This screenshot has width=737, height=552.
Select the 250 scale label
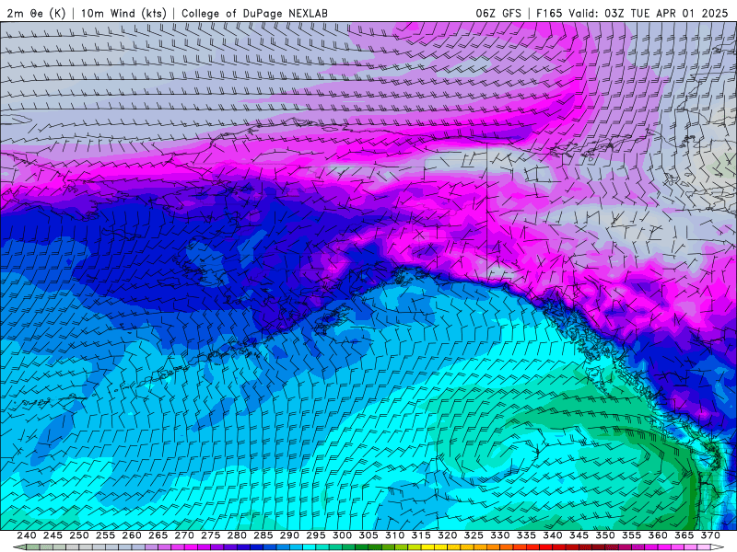[79, 535]
